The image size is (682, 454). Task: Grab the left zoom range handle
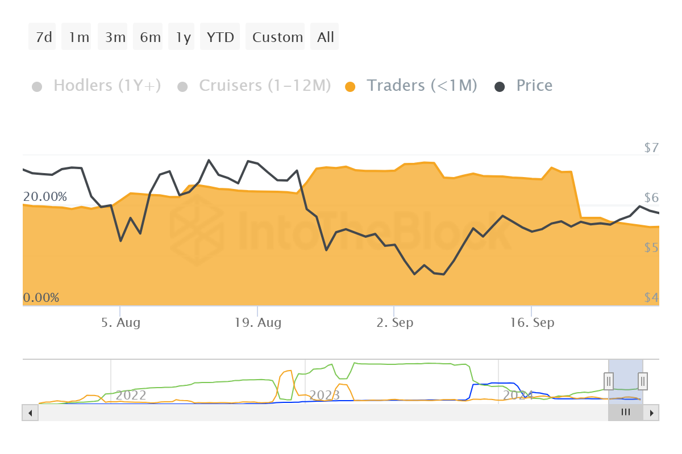click(609, 381)
